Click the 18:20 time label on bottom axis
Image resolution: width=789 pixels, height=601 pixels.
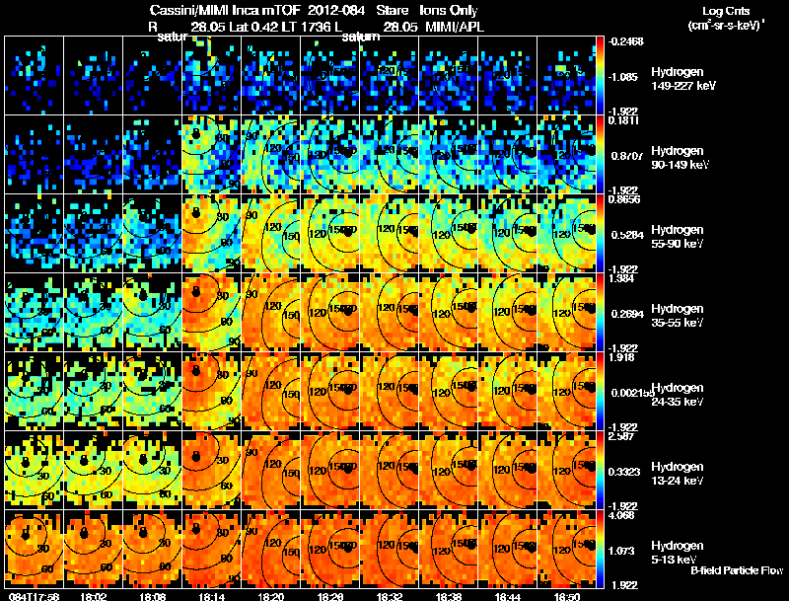tap(270, 596)
